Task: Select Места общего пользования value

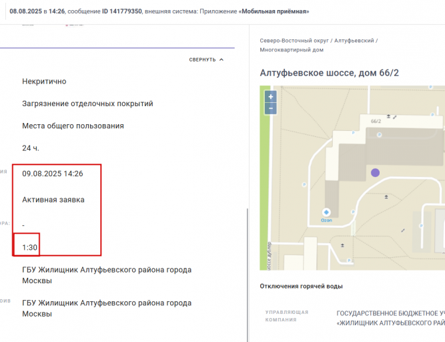Action: coord(73,126)
